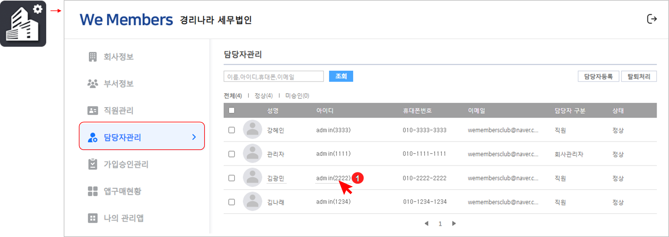This screenshot has height=237, width=669.
Task: Click the logout icon at top right
Action: 652,19
